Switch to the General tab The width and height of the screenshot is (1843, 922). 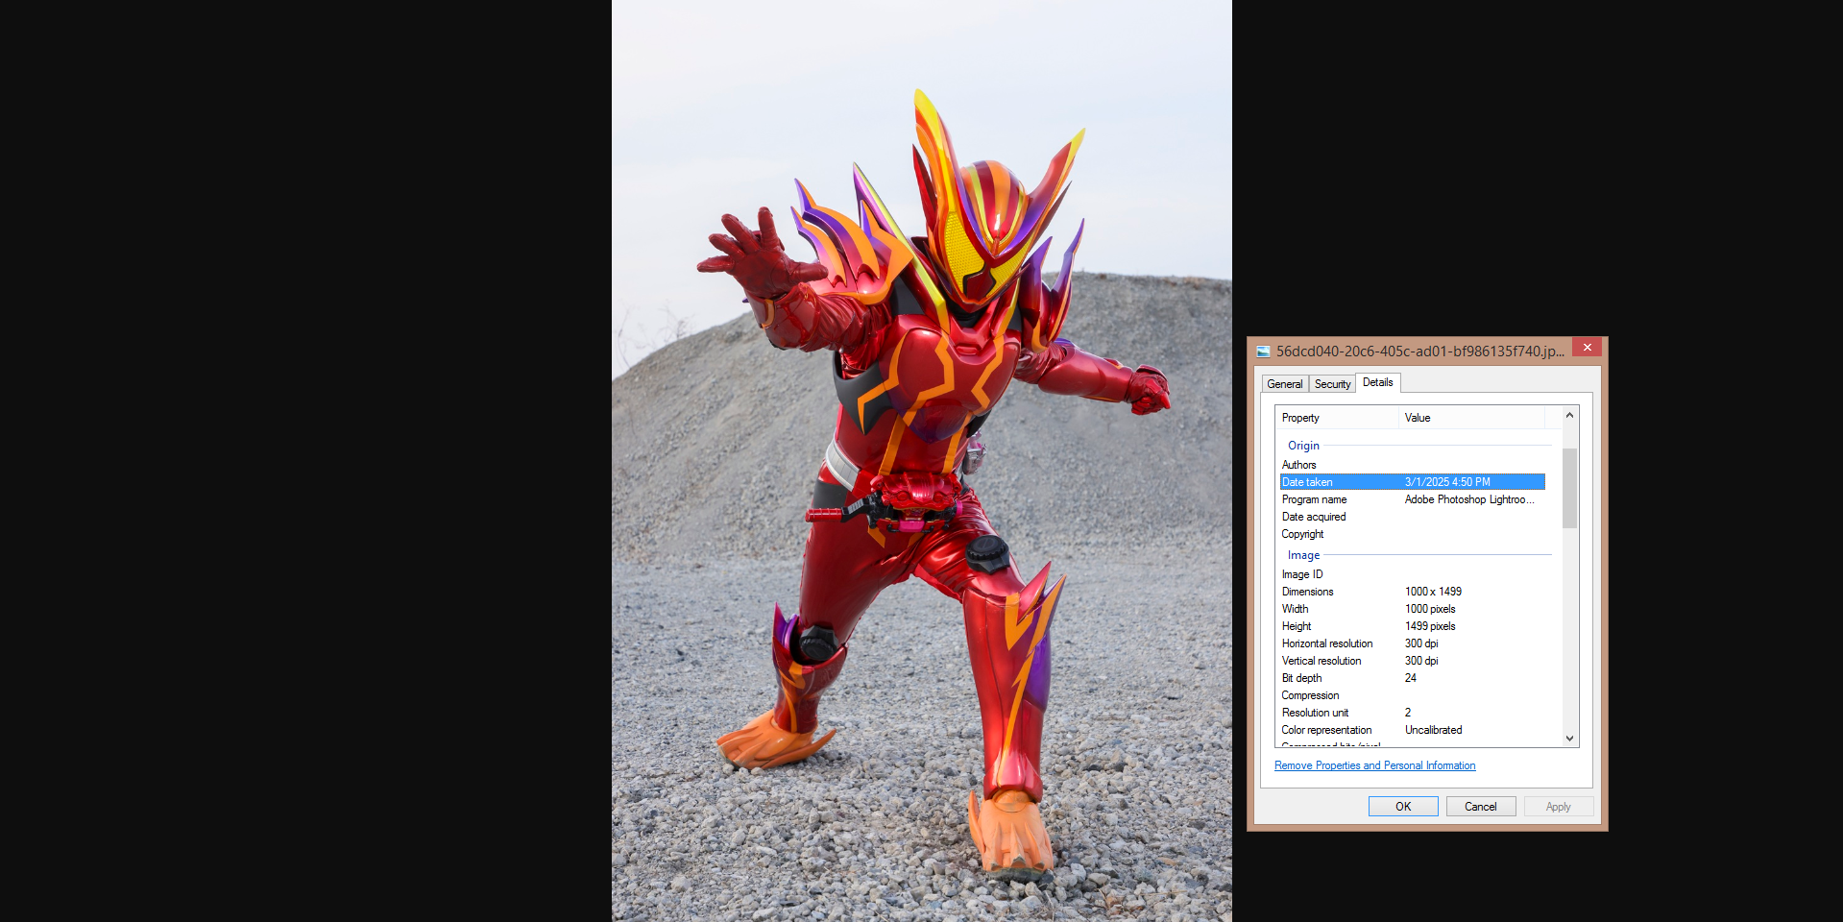pyautogui.click(x=1284, y=384)
